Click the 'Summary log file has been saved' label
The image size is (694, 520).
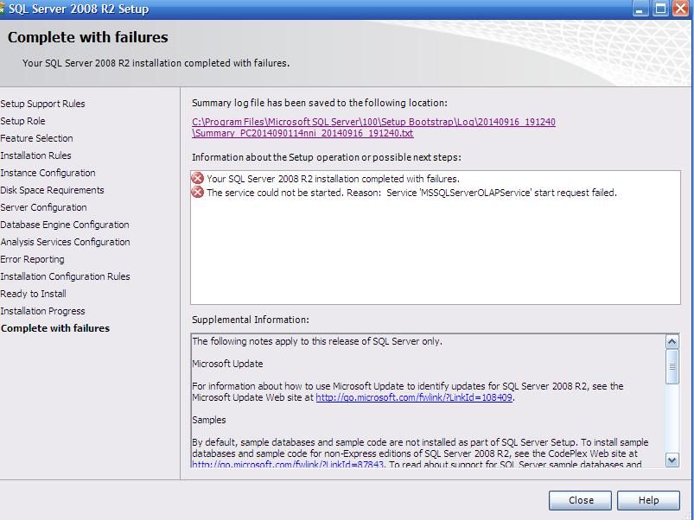pyautogui.click(x=320, y=103)
